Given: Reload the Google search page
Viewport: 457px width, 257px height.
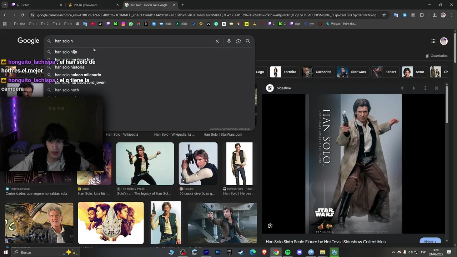Looking at the screenshot, I should pos(22,15).
